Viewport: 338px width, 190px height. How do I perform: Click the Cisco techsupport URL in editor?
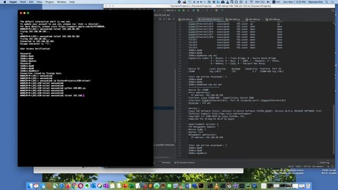231,113
